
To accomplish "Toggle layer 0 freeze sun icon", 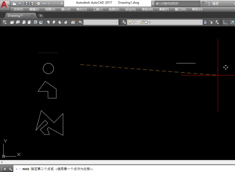I will coord(134,22).
